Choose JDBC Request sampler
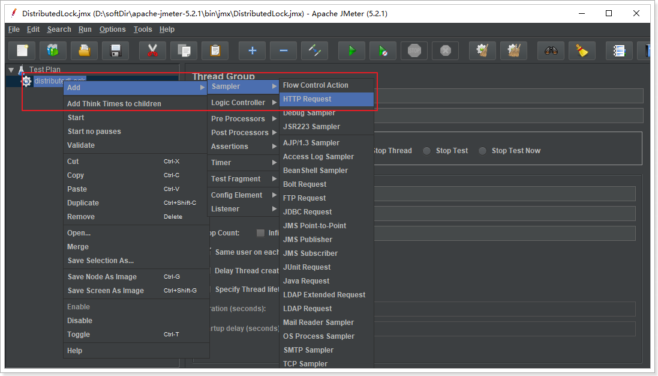Screen dimensions: 658x376 pos(326,212)
